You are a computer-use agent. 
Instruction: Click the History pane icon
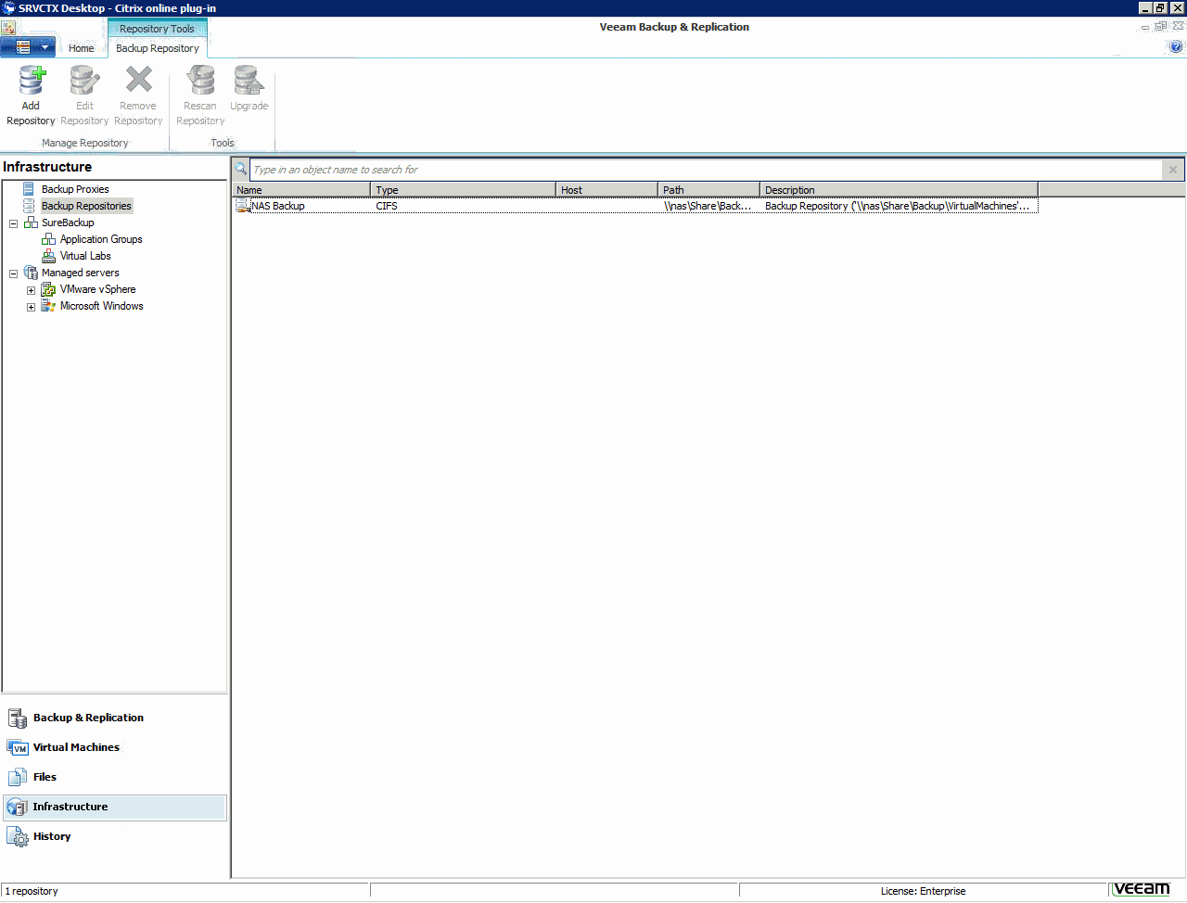click(18, 836)
